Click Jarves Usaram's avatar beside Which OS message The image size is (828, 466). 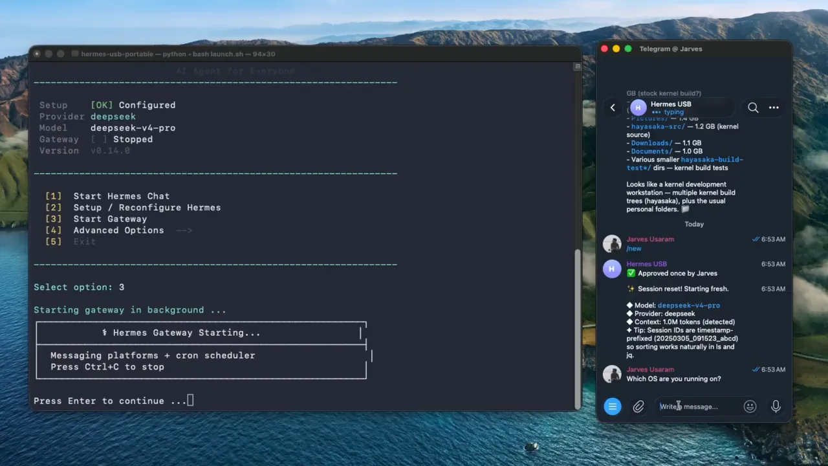[x=612, y=374]
